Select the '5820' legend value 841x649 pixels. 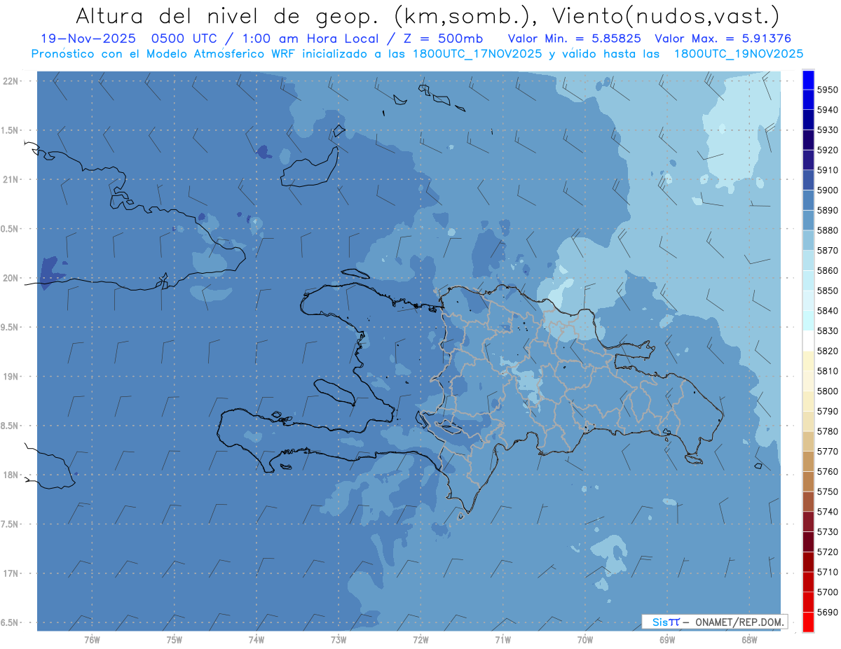tap(828, 351)
